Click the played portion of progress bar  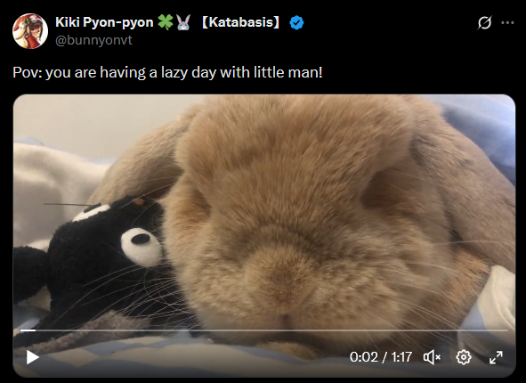28,330
